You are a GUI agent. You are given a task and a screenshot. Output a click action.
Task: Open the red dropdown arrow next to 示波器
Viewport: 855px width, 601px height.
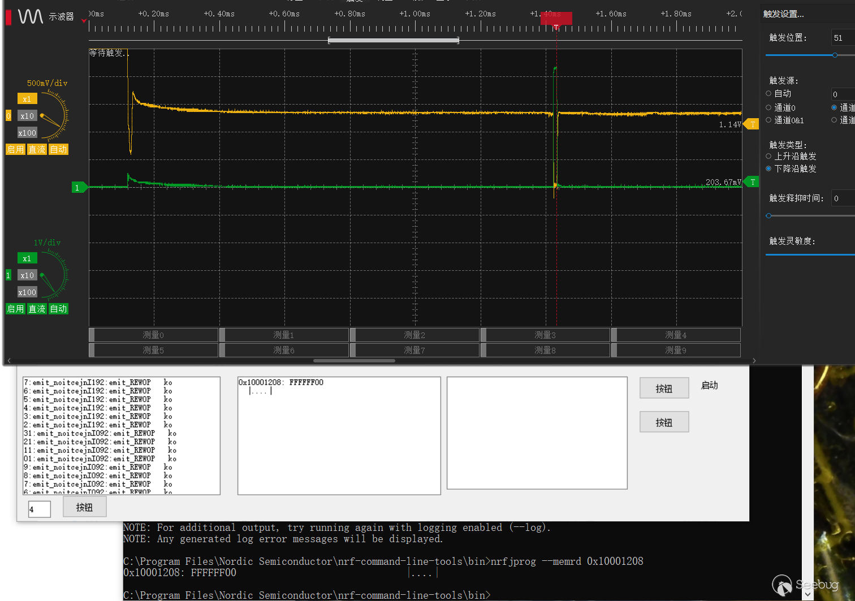pyautogui.click(x=84, y=21)
